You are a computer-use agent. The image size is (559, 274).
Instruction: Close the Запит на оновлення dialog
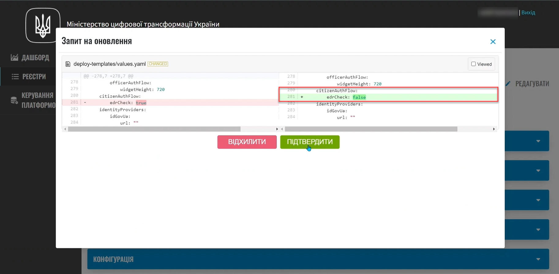pyautogui.click(x=493, y=42)
